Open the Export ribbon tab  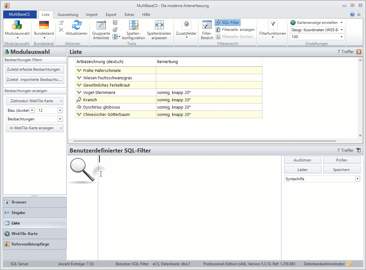(111, 15)
